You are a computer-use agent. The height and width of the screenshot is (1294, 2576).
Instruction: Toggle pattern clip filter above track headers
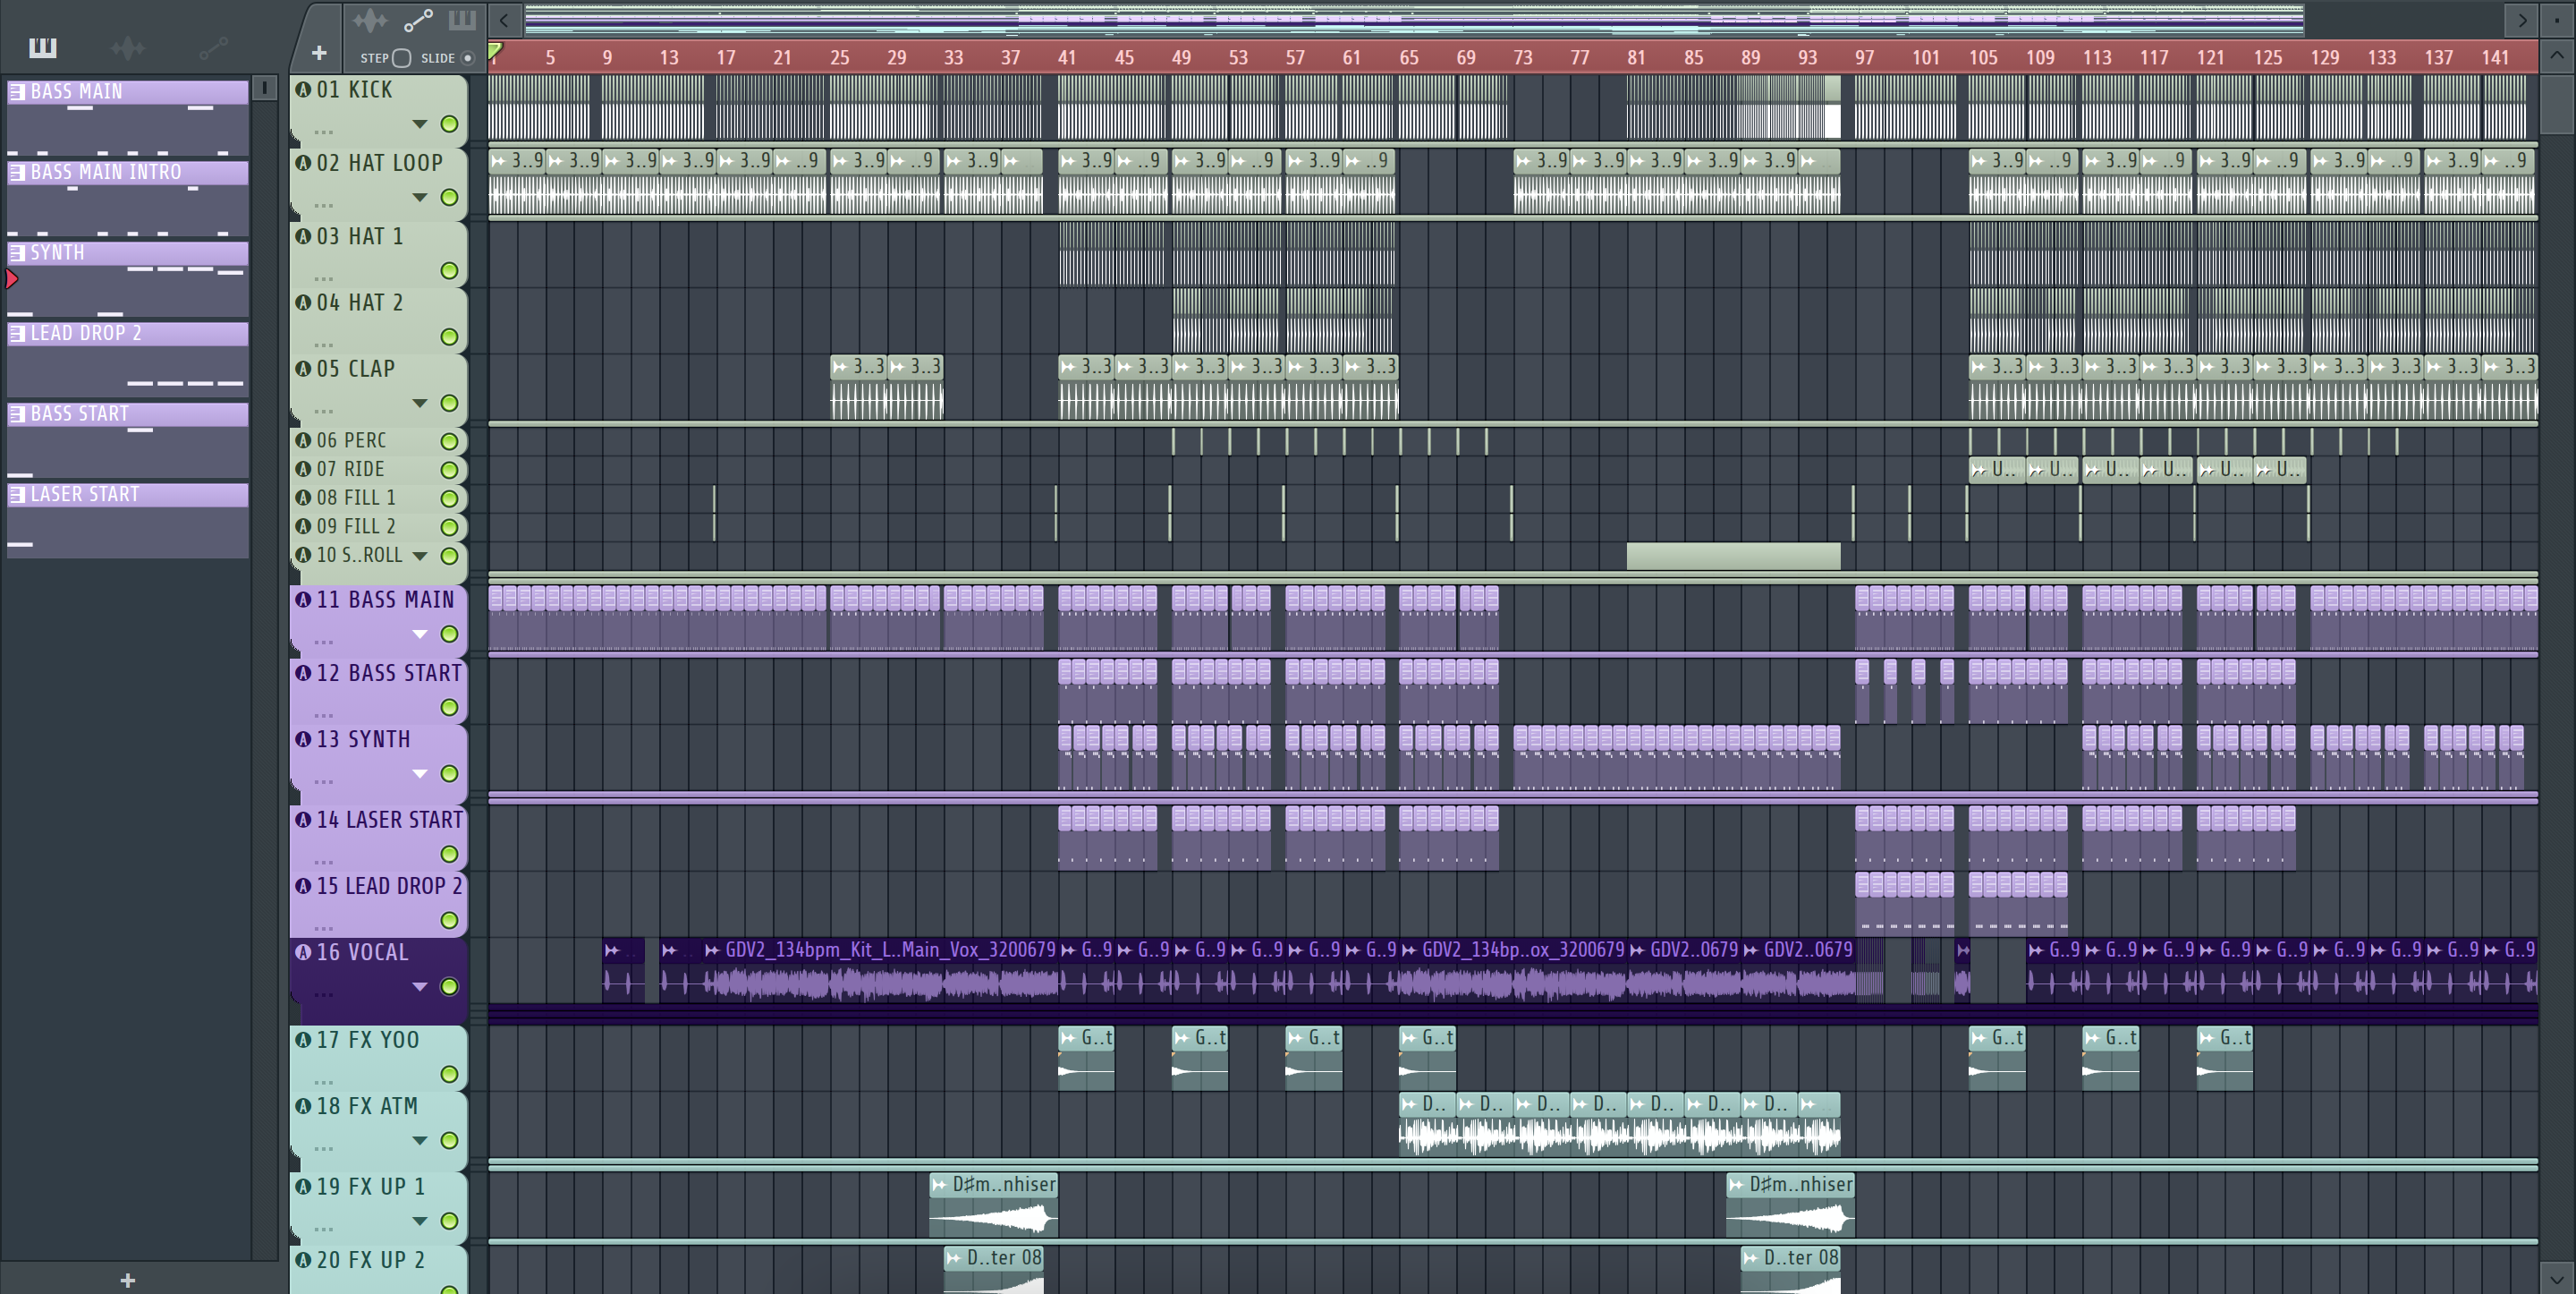coord(462,20)
